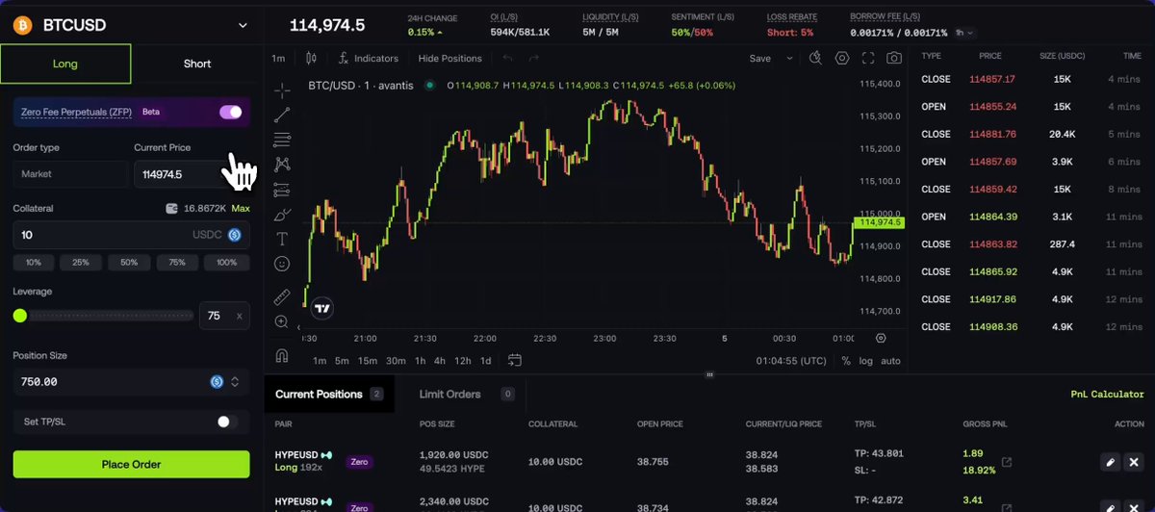Viewport: 1155px width, 512px height.
Task: Click the Place Order button
Action: click(131, 464)
